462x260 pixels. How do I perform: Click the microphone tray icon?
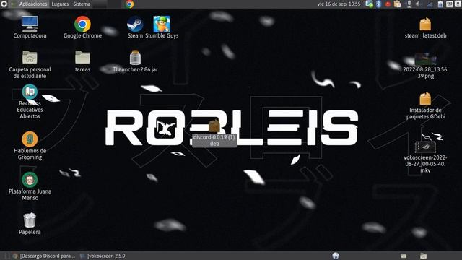(x=409, y=4)
